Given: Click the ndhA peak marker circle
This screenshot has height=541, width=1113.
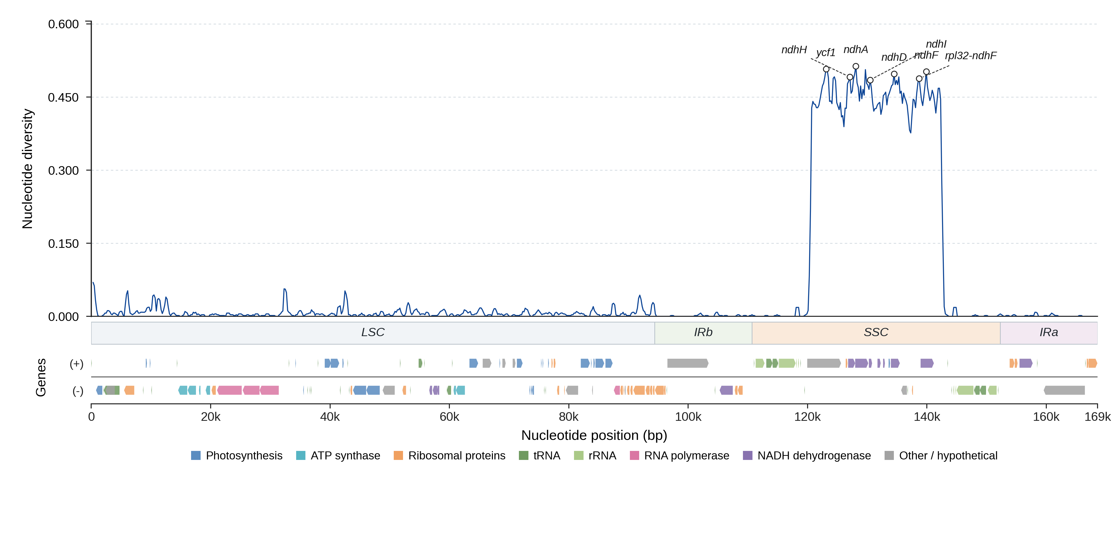Looking at the screenshot, I should click(x=856, y=66).
